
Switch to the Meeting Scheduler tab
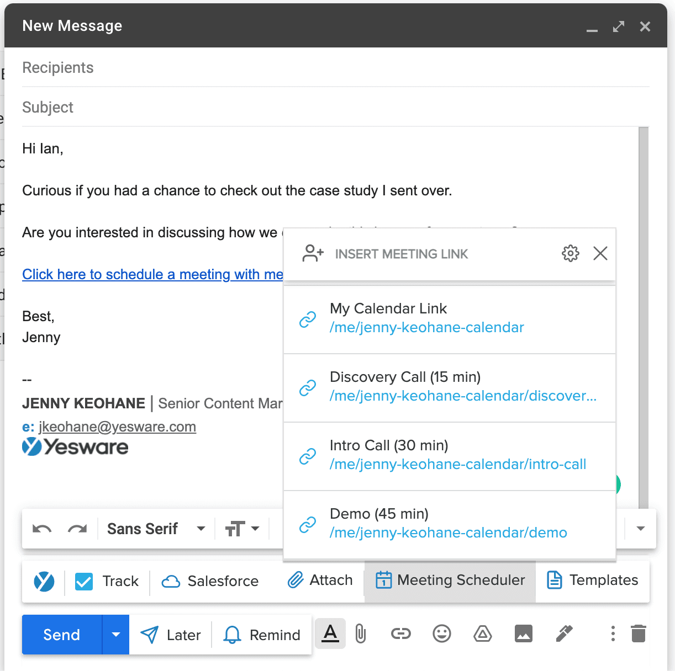tap(450, 580)
